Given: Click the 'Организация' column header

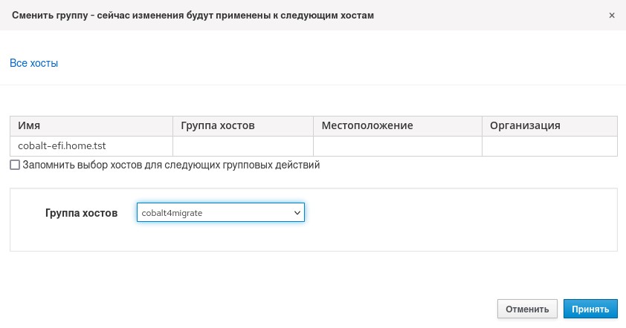Looking at the screenshot, I should [525, 125].
